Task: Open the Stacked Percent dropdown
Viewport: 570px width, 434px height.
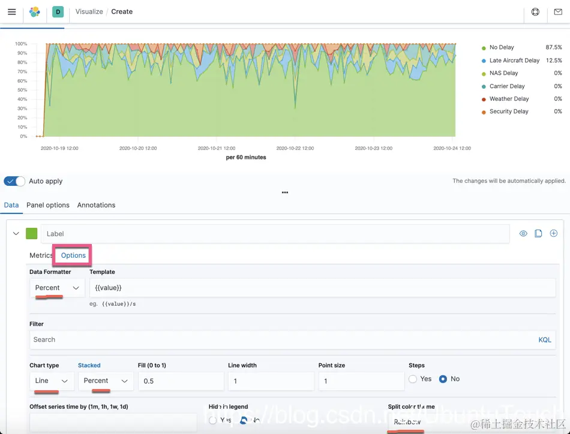Action: click(x=106, y=381)
